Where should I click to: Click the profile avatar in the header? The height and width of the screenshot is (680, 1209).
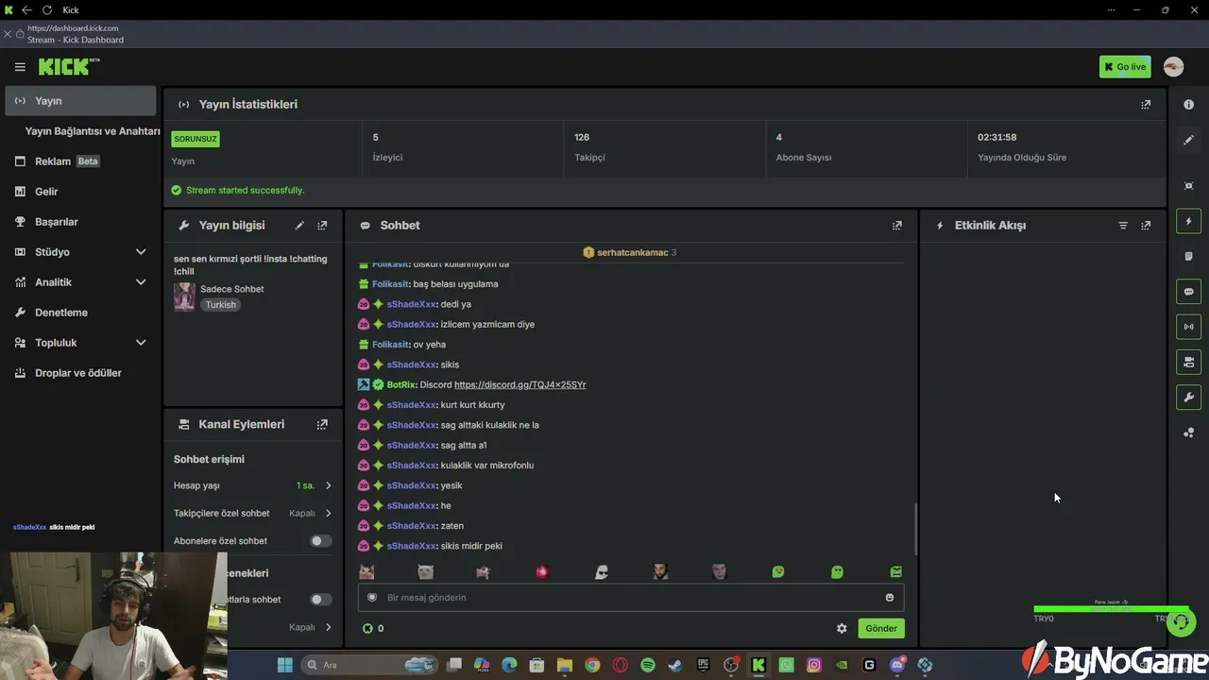tap(1173, 67)
